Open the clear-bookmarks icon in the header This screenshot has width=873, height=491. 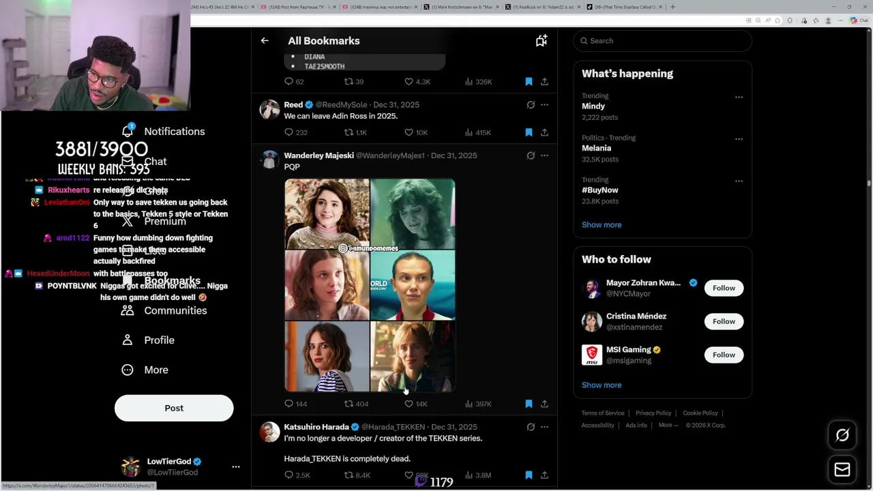pos(541,41)
